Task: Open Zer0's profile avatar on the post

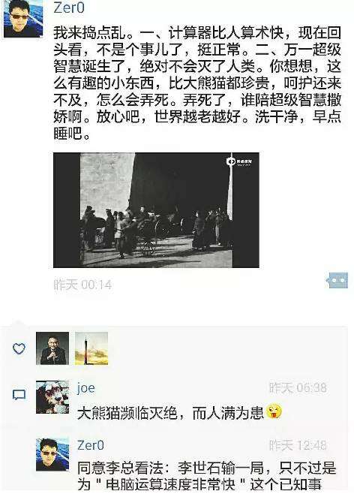Action: [23, 19]
